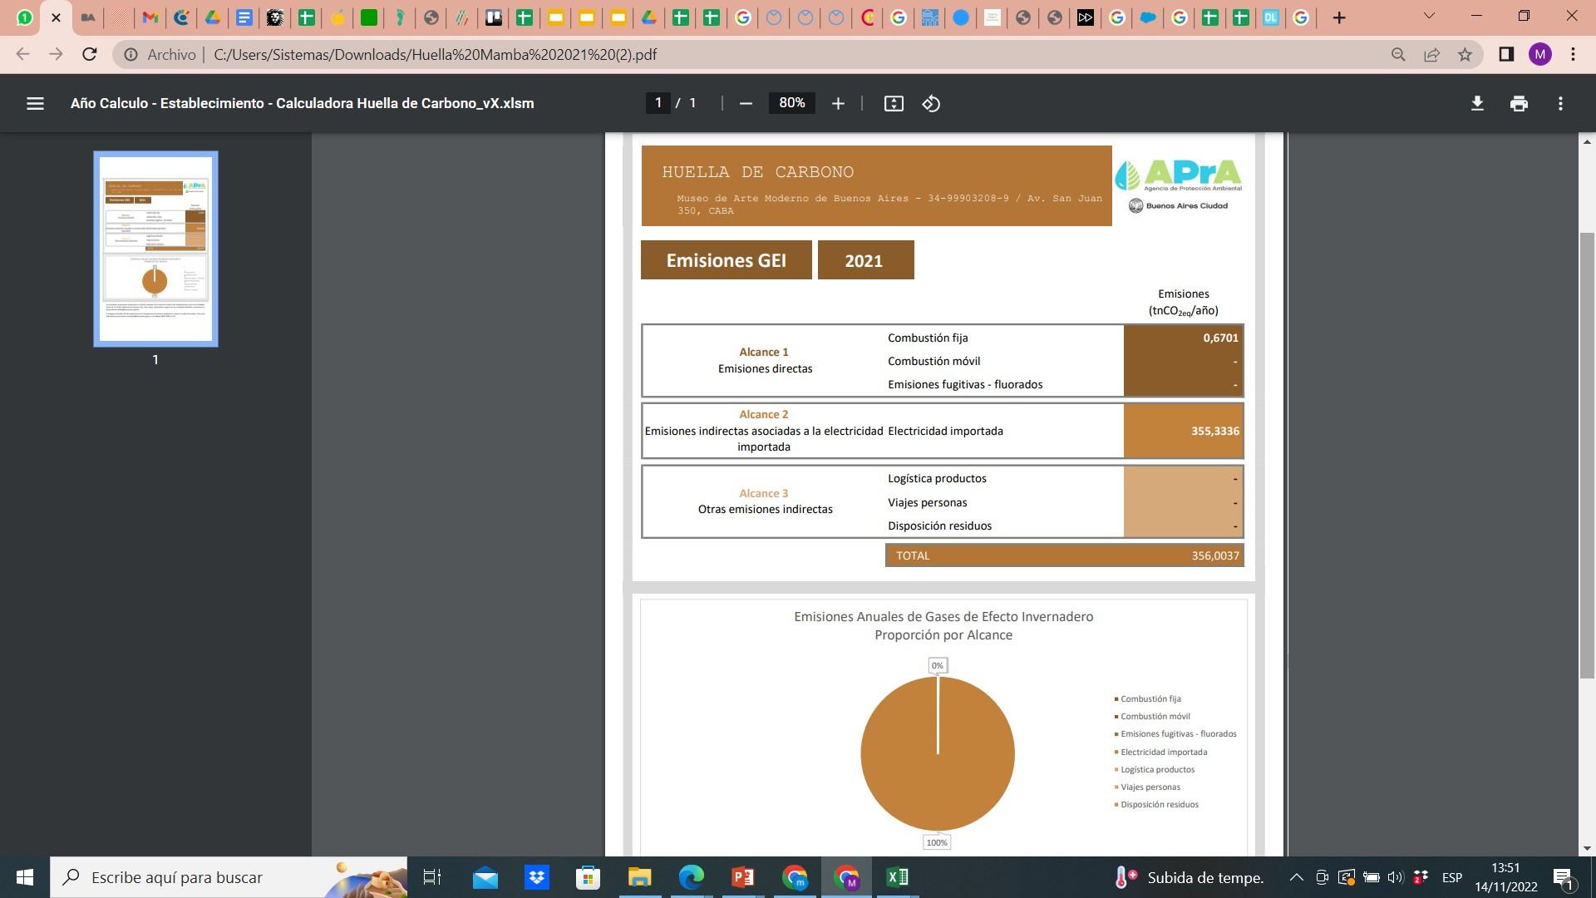Open a new browser tab
Viewport: 1596px width, 898px height.
point(1338,17)
